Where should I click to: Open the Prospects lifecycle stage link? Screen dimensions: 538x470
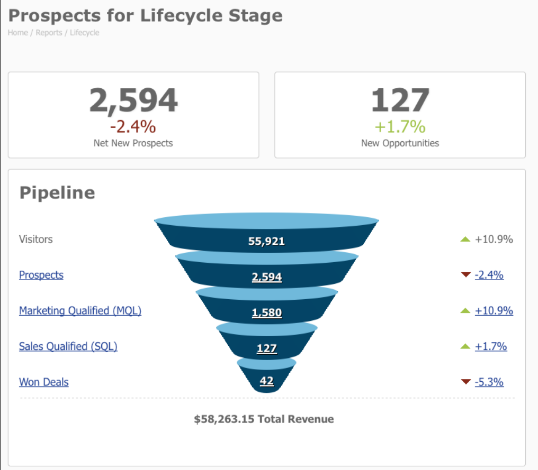click(41, 275)
